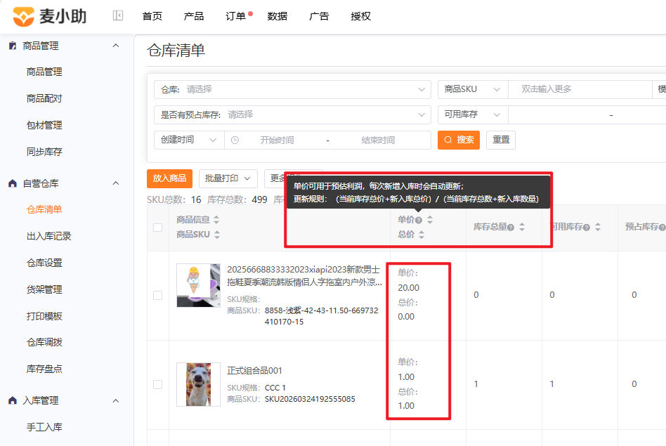Collapse sidebar using the panel toggle icon
Viewport: 666px width, 446px height.
tap(117, 15)
